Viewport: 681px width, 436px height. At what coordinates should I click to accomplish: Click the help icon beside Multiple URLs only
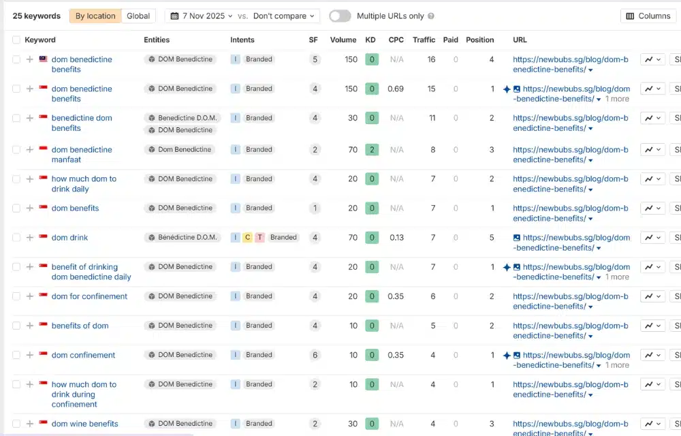pyautogui.click(x=431, y=16)
